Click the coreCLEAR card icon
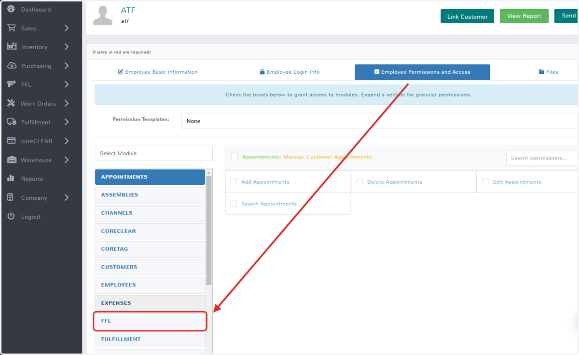579x355 pixels. tap(12, 141)
